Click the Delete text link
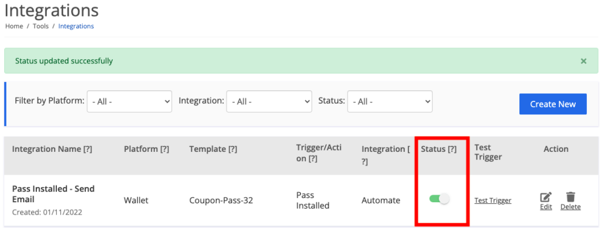Viewport: 601px width, 228px height. (x=570, y=207)
